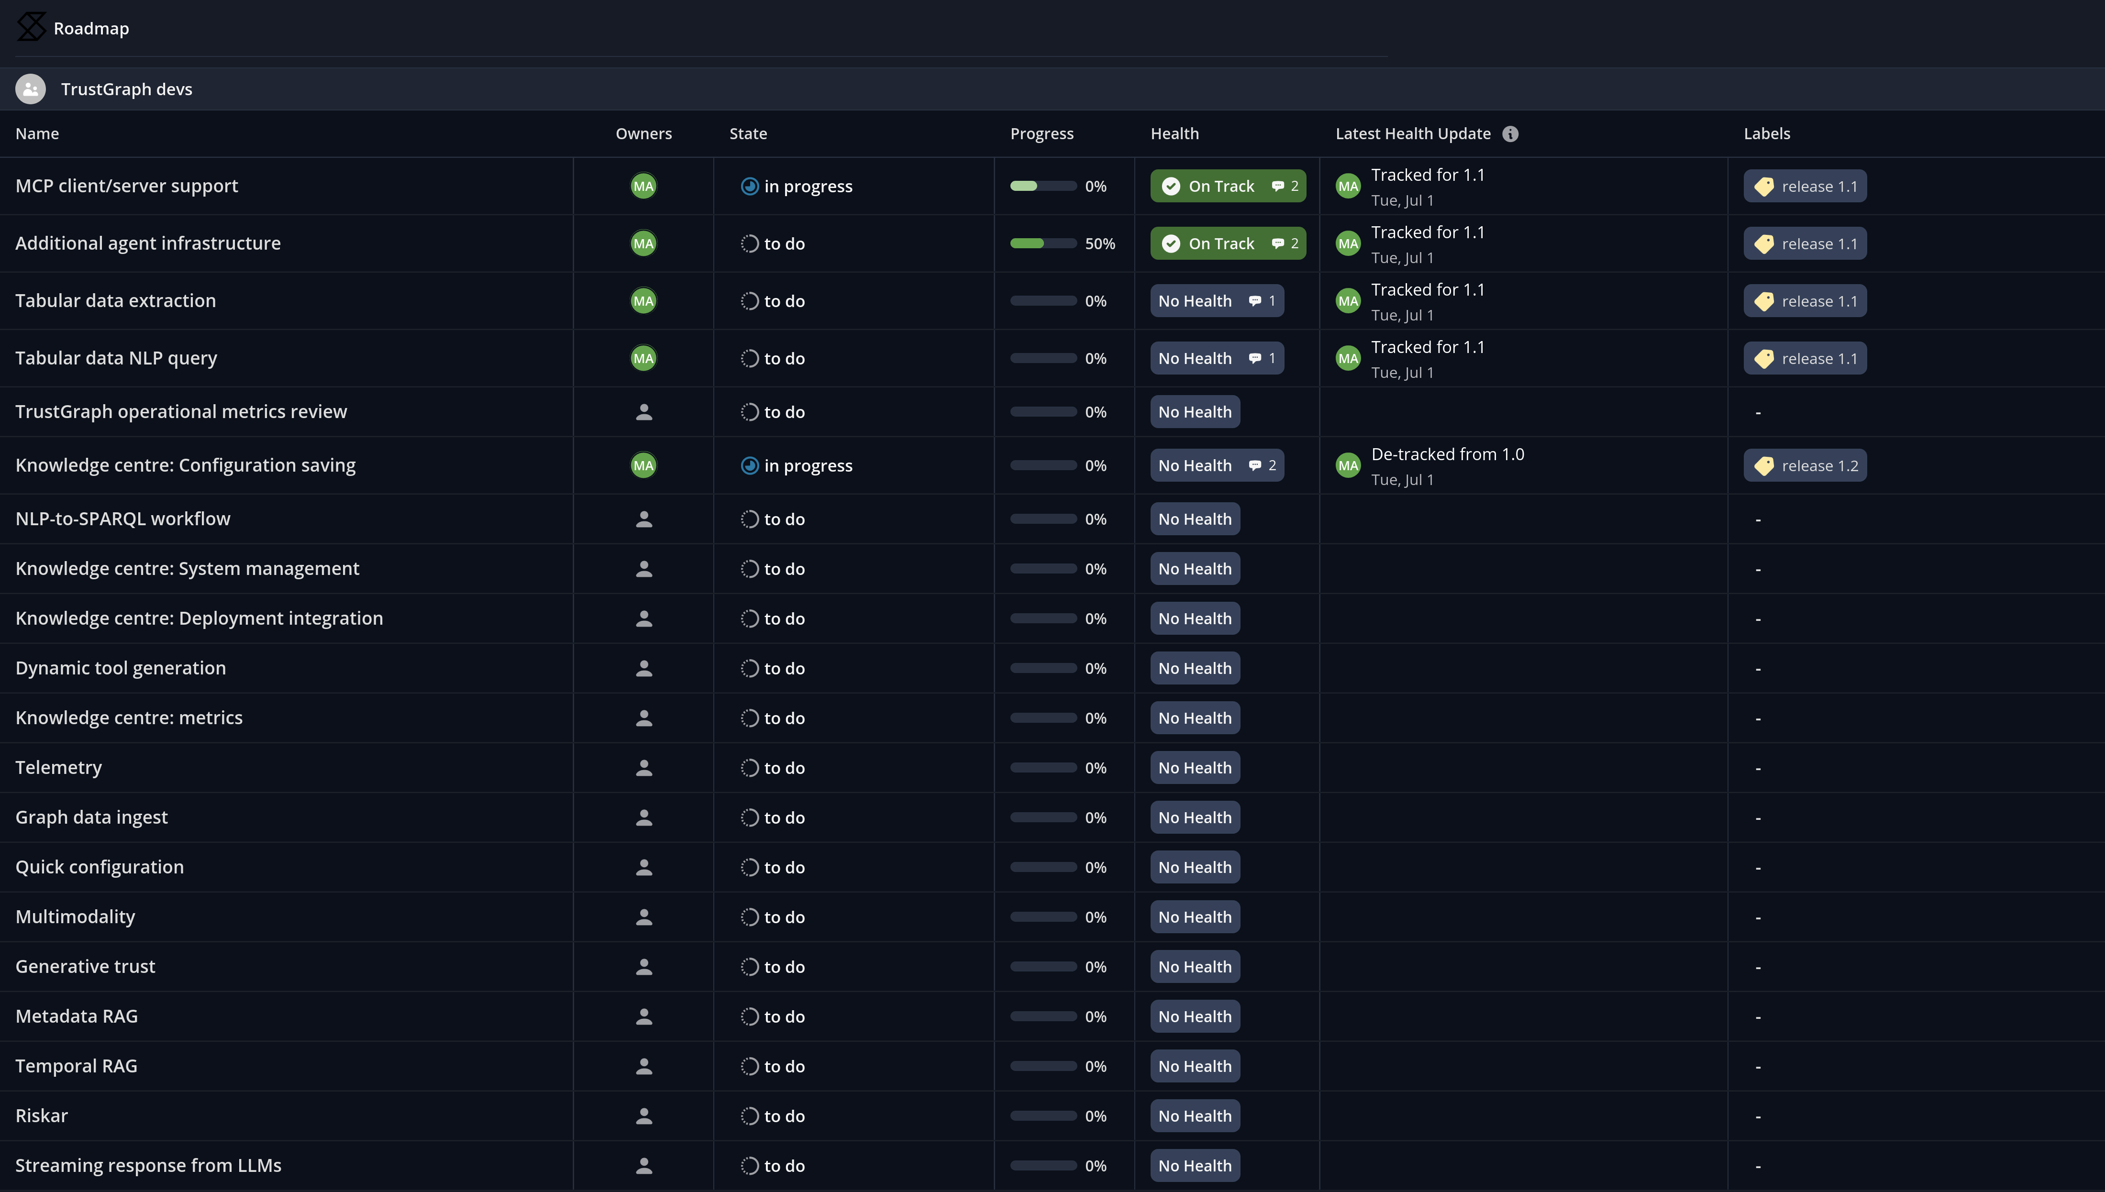
Task: Click 'to do' state of Knowledge centre: Deployment integration
Action: (x=784, y=619)
